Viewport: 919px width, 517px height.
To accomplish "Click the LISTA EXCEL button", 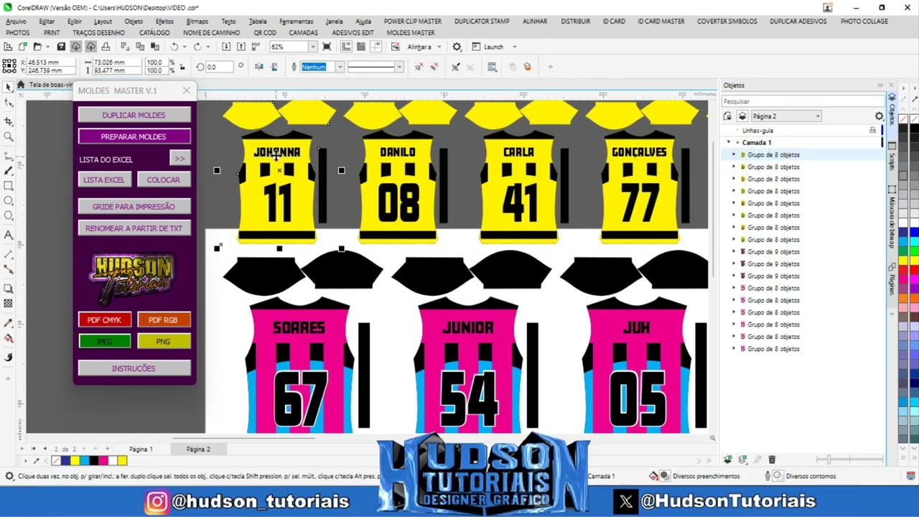I will tap(104, 180).
